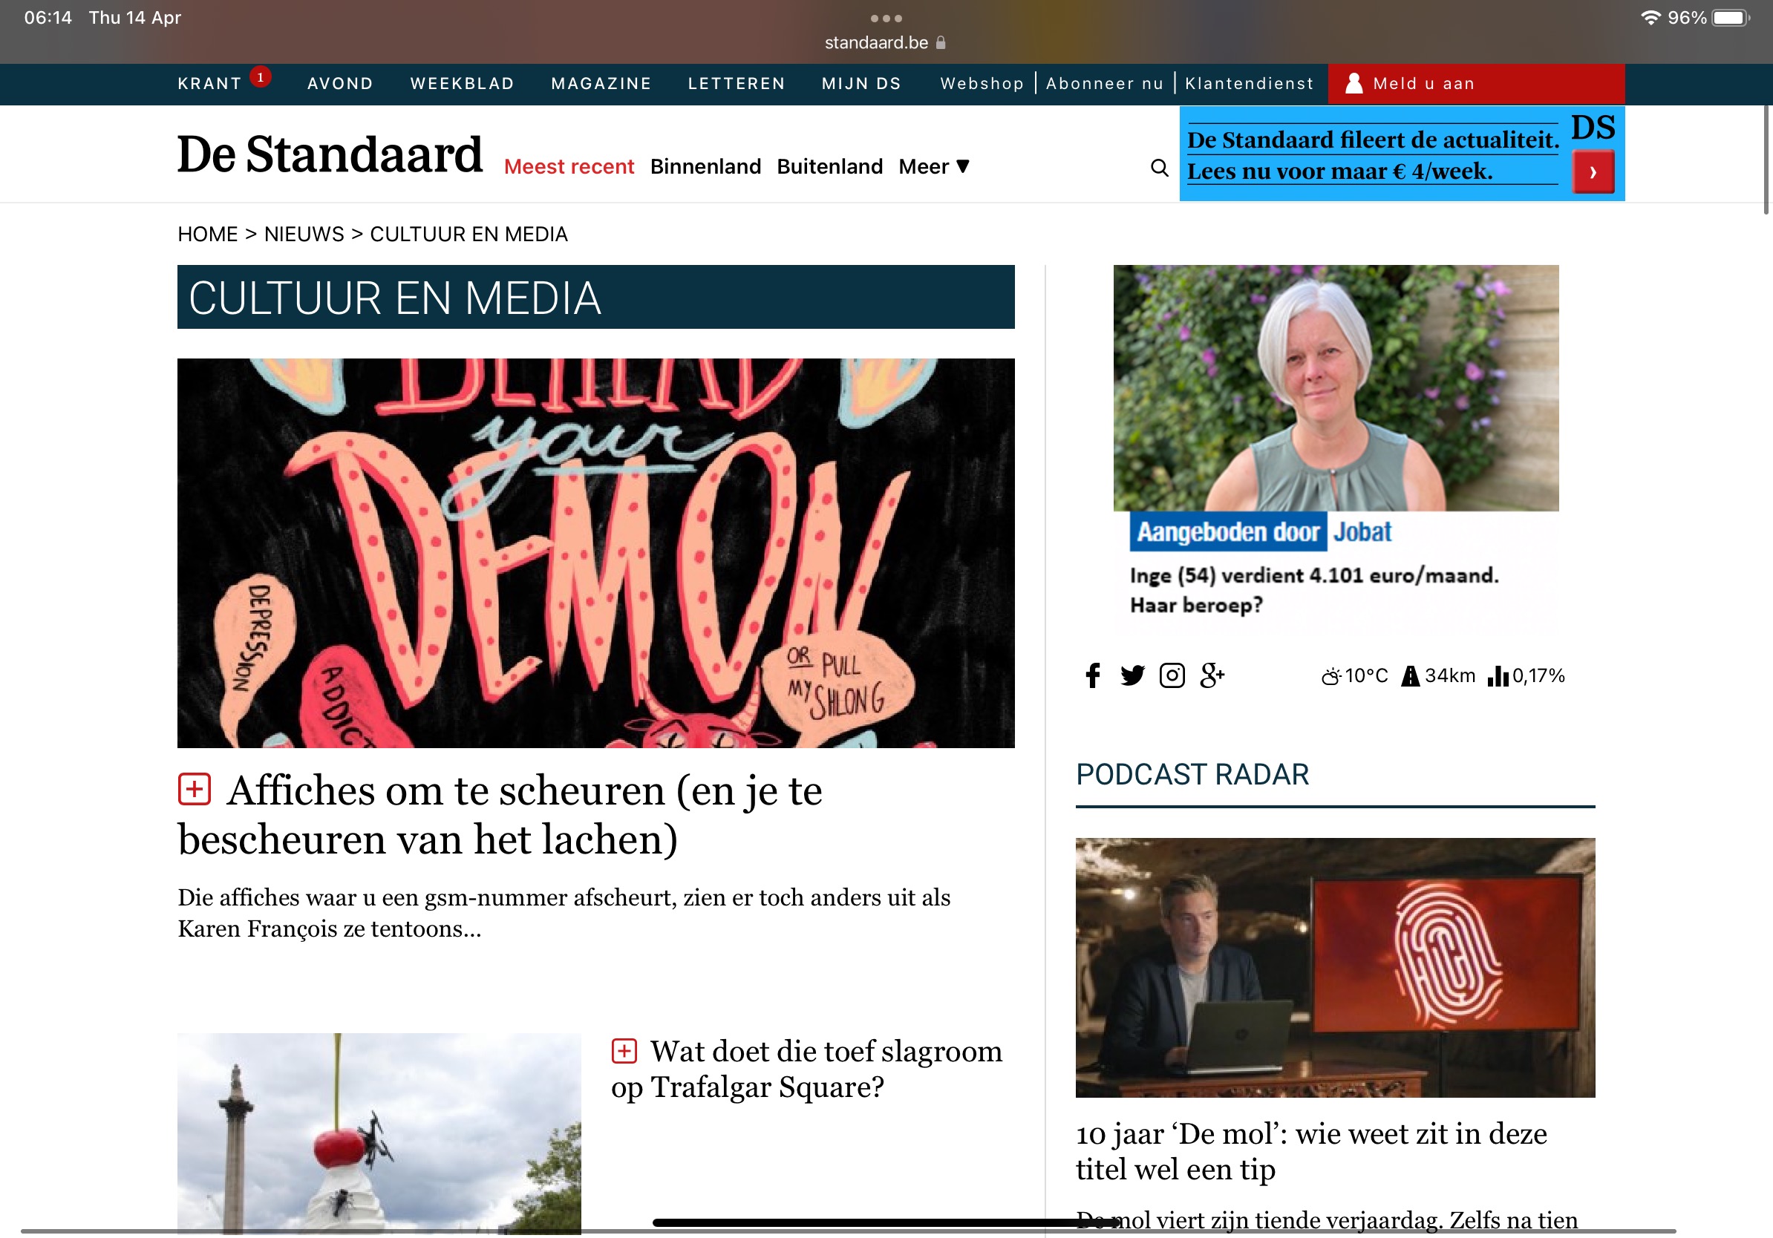
Task: Open the Abonneer nu link
Action: coord(1104,83)
